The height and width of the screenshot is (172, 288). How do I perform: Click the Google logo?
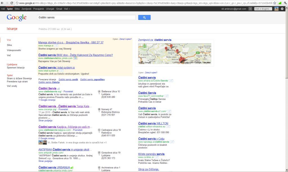[x=17, y=18]
